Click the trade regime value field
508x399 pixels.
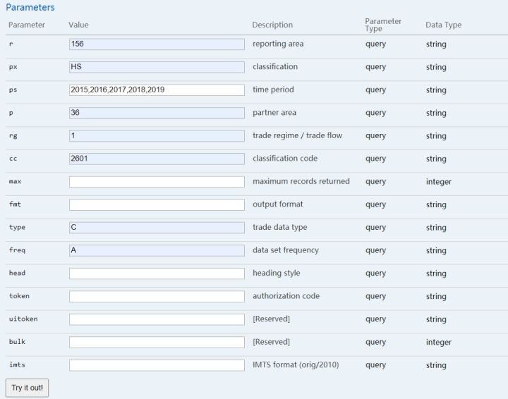coord(157,135)
